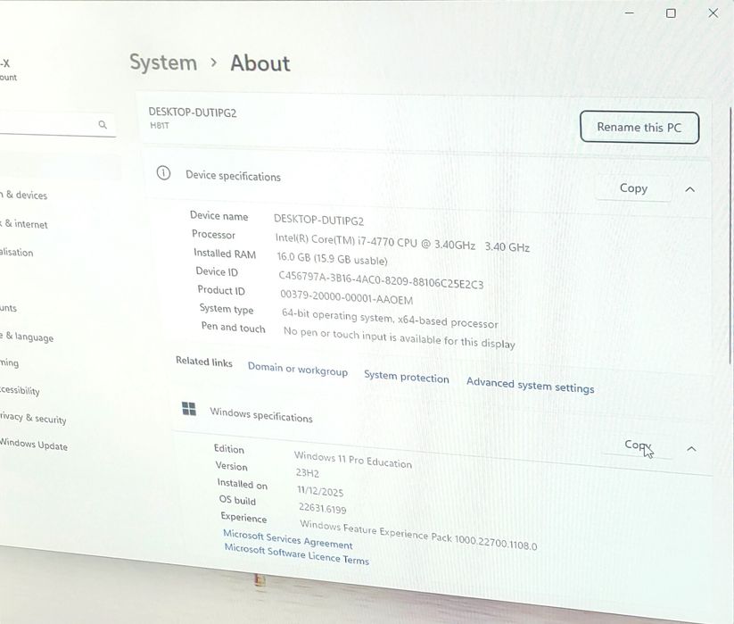The image size is (734, 624).
Task: Copy the Windows specifications details
Action: pyautogui.click(x=637, y=445)
